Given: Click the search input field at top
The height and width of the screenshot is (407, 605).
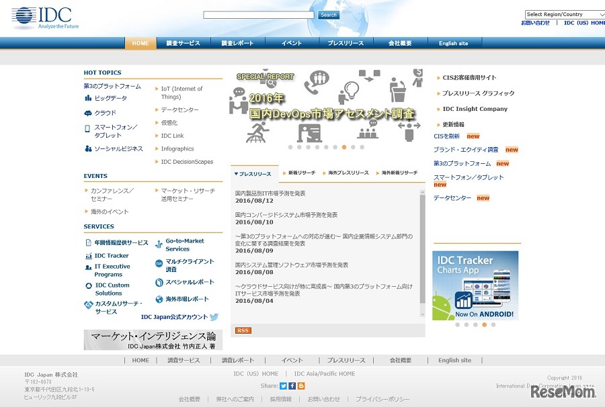Looking at the screenshot, I should [x=258, y=14].
